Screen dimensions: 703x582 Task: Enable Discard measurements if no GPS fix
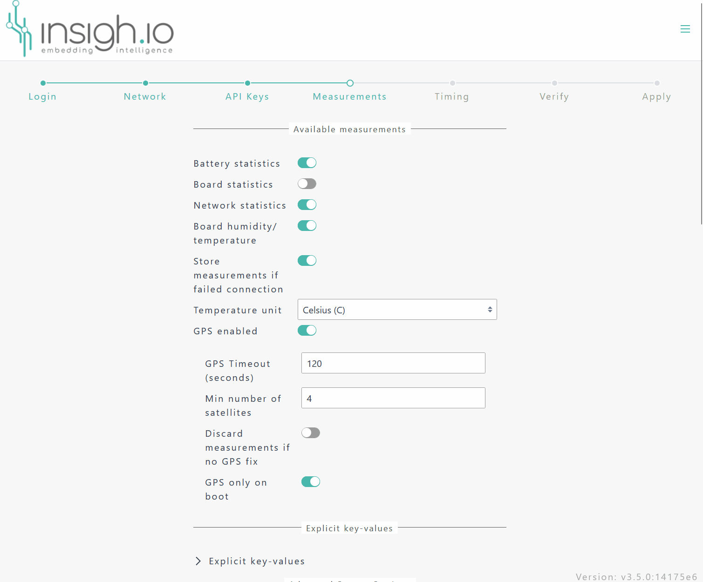click(311, 433)
